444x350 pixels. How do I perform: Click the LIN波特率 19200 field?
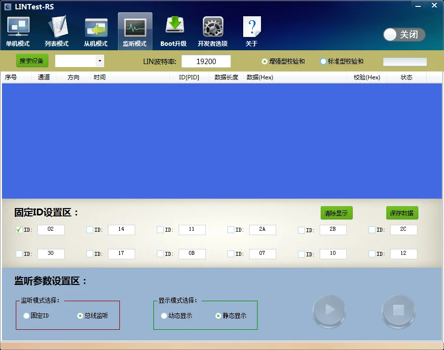[206, 62]
